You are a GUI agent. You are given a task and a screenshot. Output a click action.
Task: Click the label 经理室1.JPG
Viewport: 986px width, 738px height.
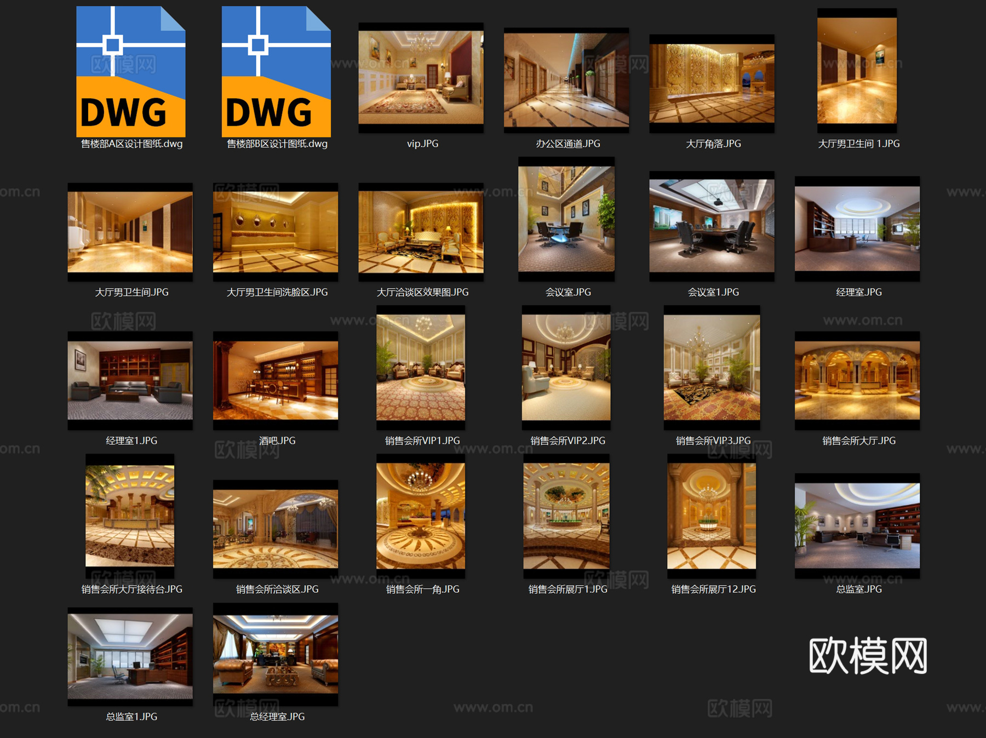(132, 441)
